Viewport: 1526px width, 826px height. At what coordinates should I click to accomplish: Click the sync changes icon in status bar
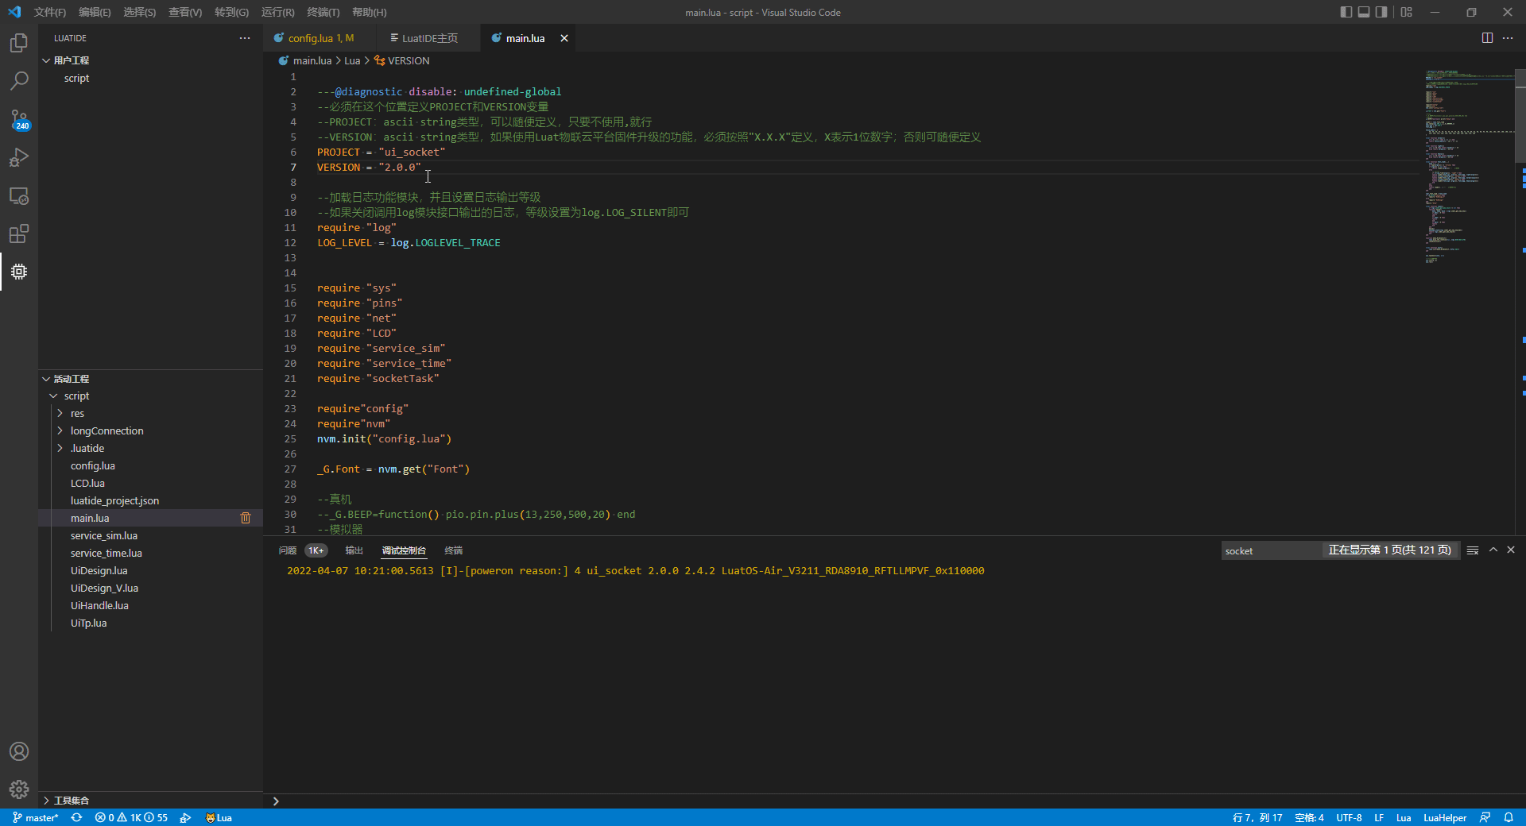[76, 817]
